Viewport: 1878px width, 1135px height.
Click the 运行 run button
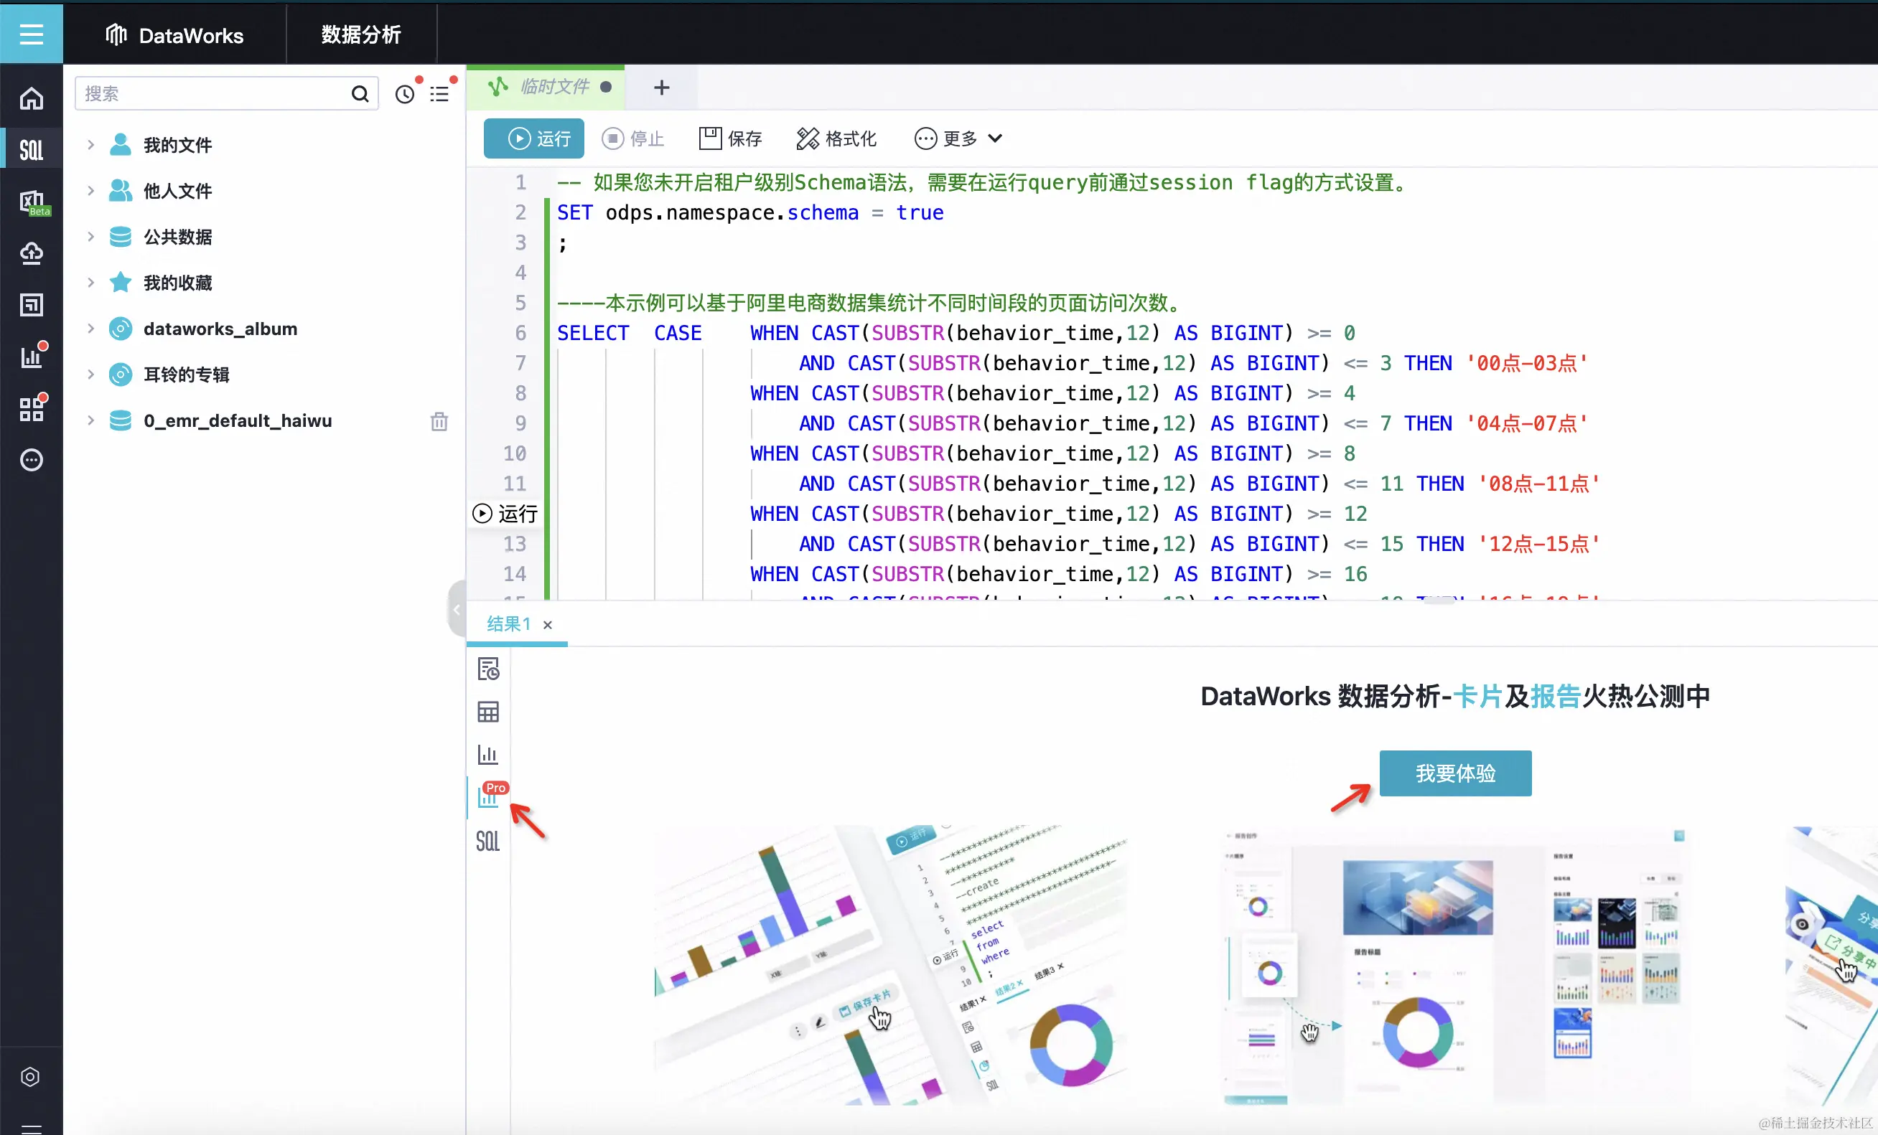(534, 138)
